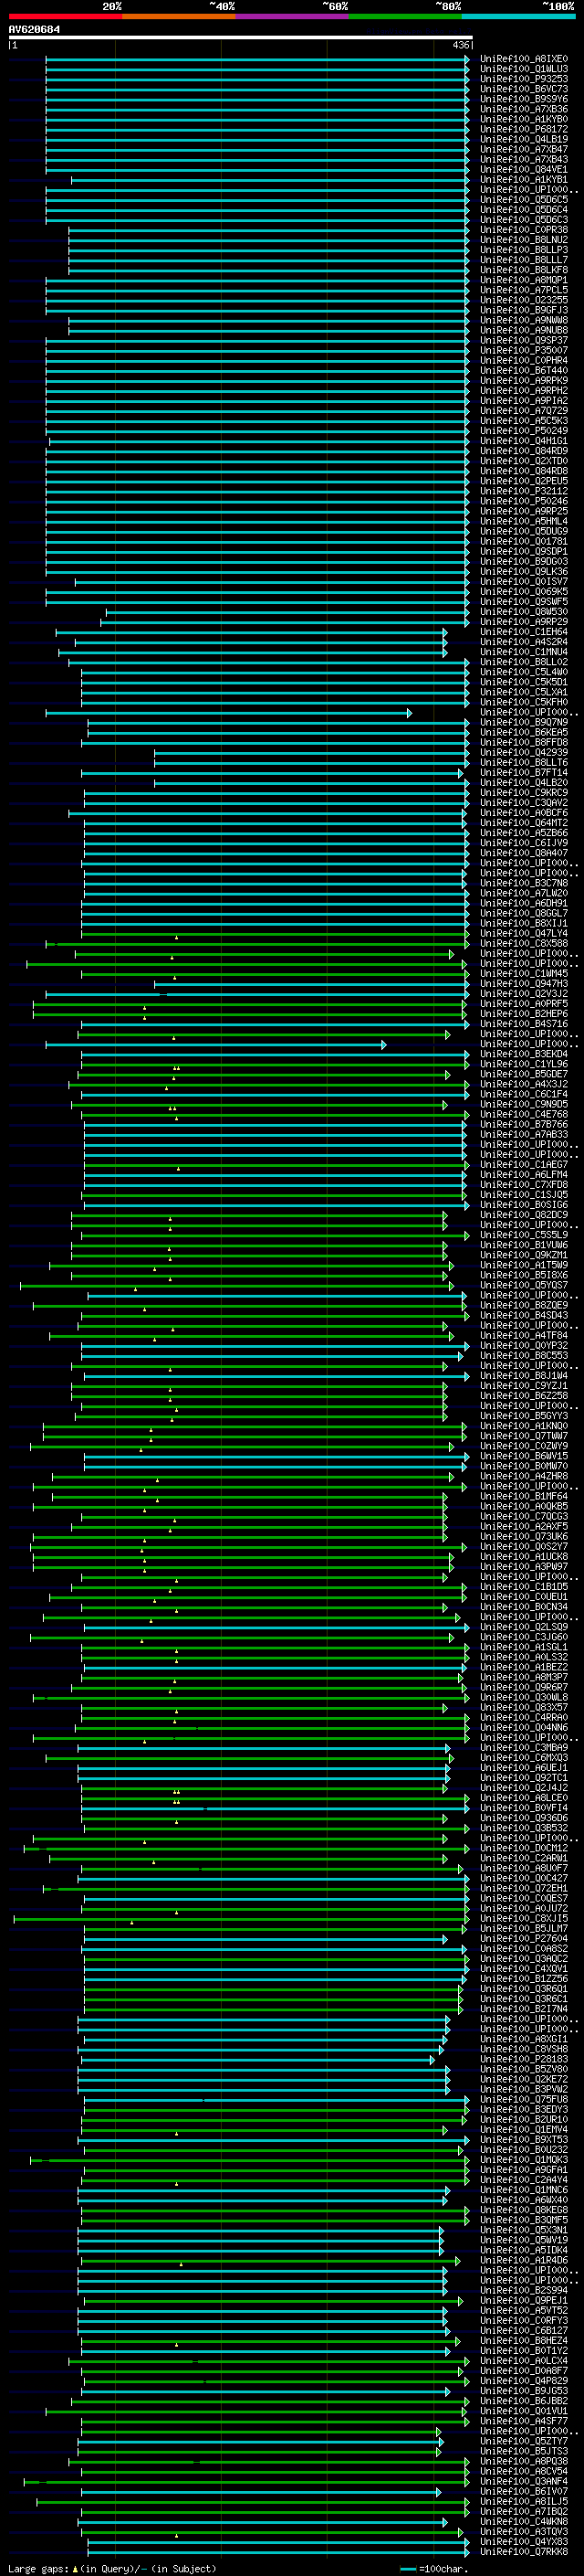Select the UniRef100_A9NUB8 label

(523, 331)
